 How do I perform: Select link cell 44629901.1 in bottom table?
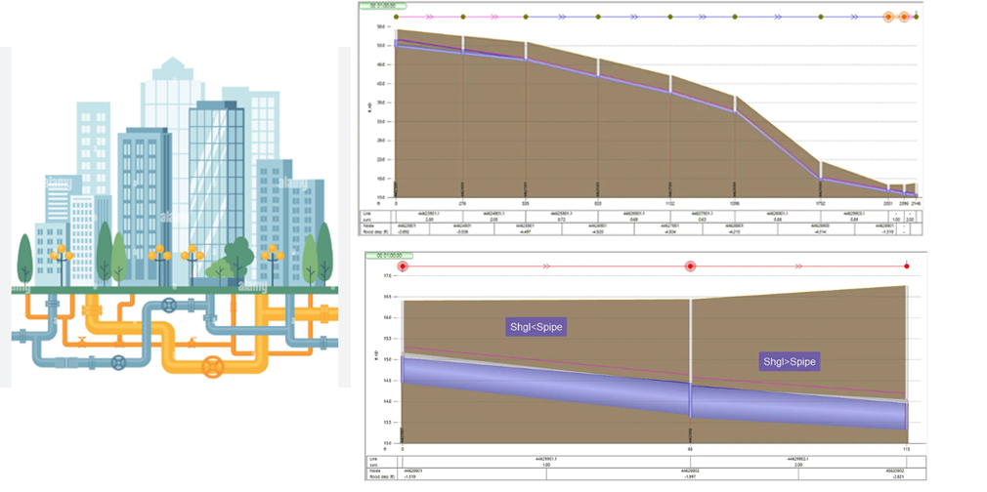(x=546, y=458)
